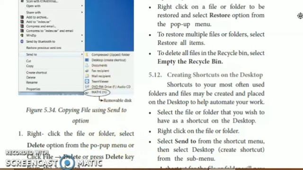Choose Delete in the context menu
This screenshot has height=170, width=303.
tap(31, 77)
